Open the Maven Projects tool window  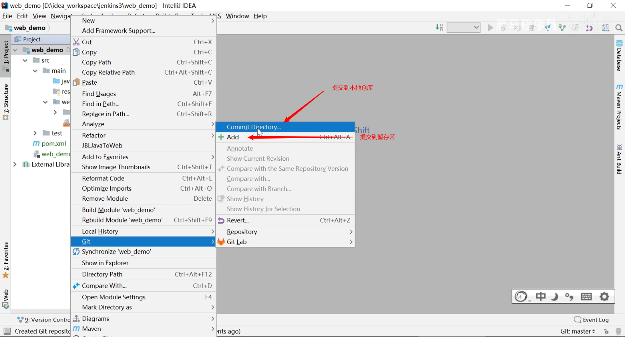619,107
